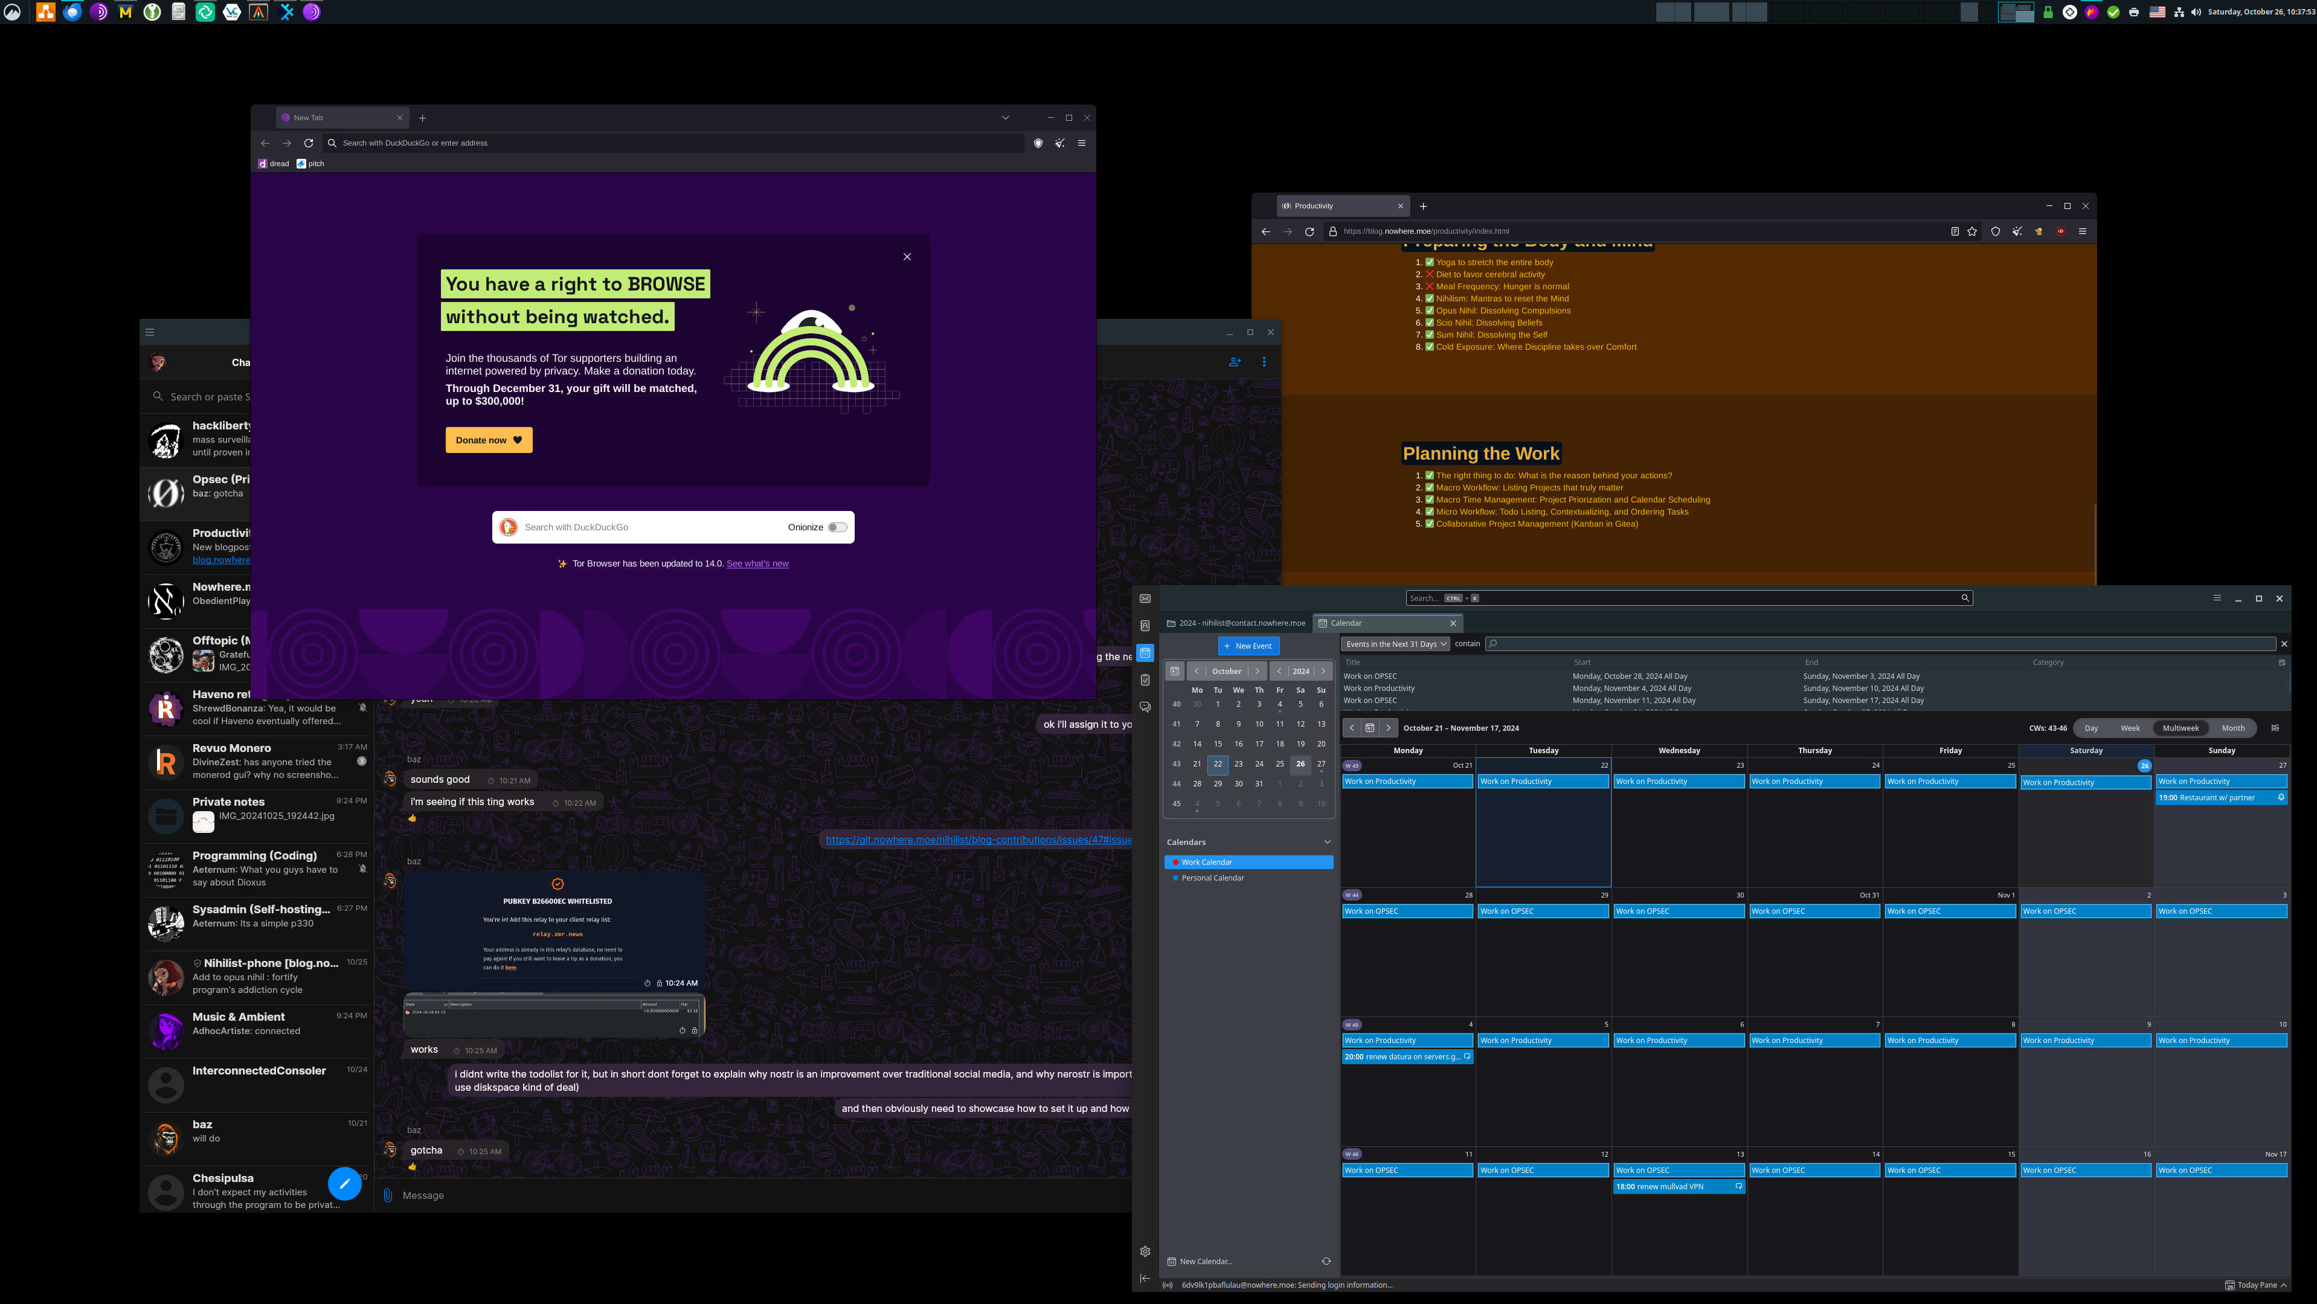Jump to today in the mini-month calendar

click(1175, 672)
